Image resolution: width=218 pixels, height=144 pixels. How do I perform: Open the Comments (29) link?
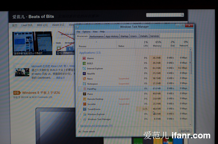(x=45, y=97)
